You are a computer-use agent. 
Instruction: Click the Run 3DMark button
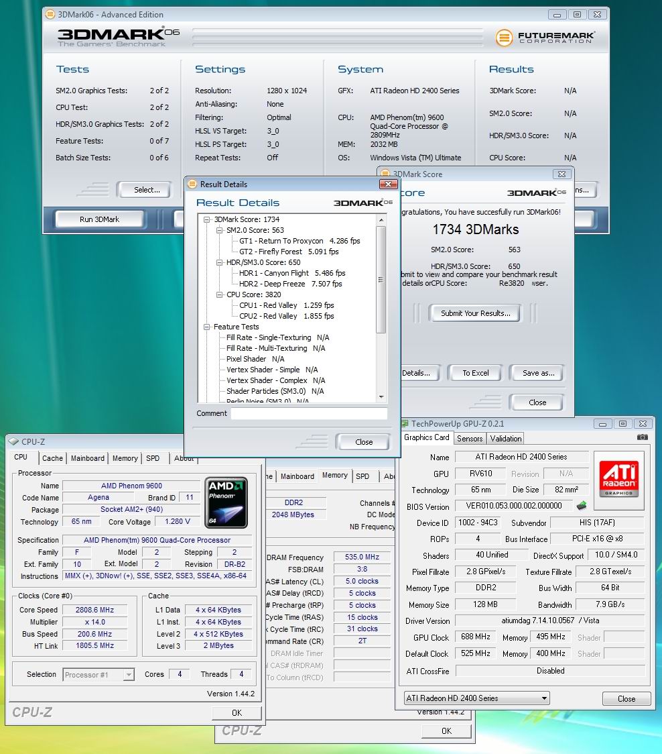point(99,219)
